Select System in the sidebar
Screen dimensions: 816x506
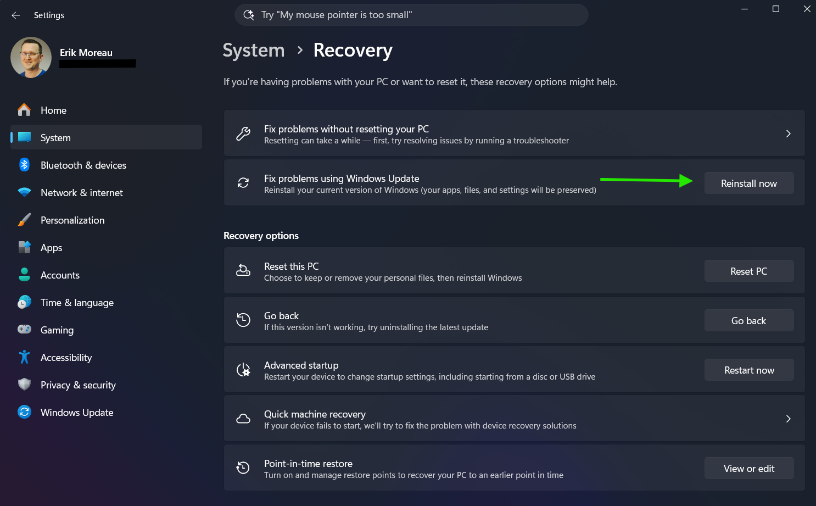(x=107, y=137)
